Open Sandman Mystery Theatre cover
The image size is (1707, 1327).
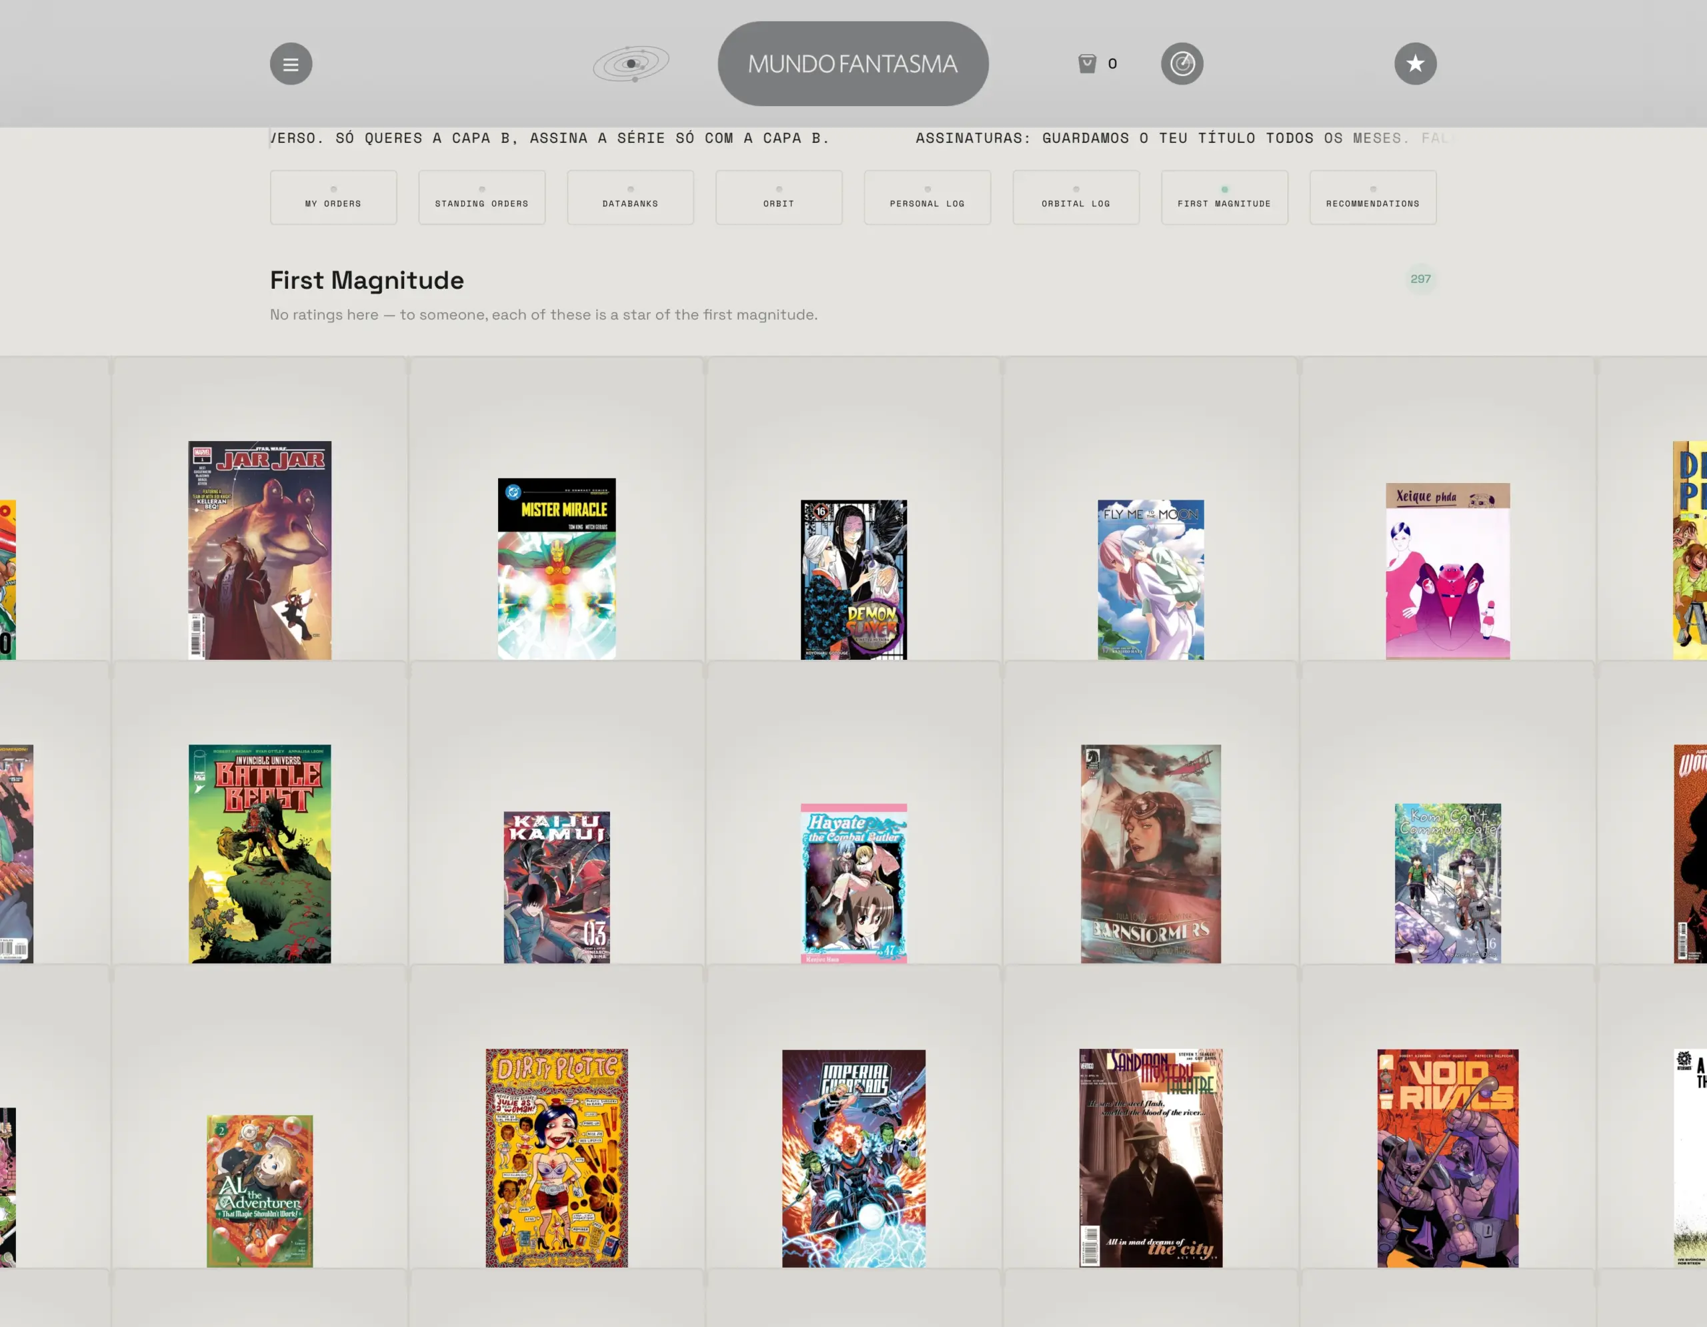(1150, 1158)
